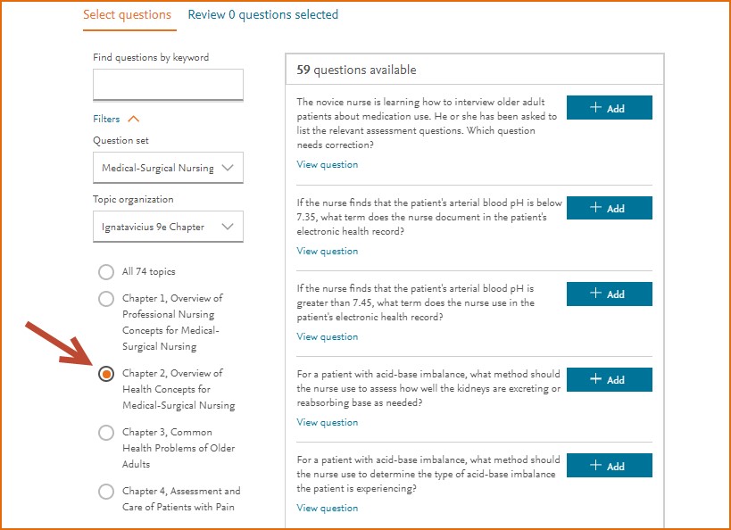Select Chapter 4, Assessment and Care of Patients with Pain
Screen dimensions: 731x530
point(106,491)
